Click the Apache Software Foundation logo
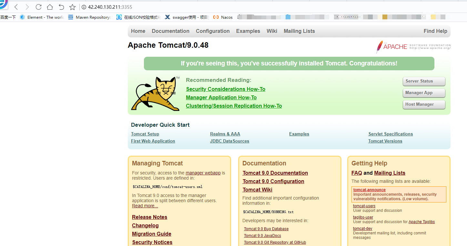This screenshot has width=467, height=246. click(x=413, y=47)
